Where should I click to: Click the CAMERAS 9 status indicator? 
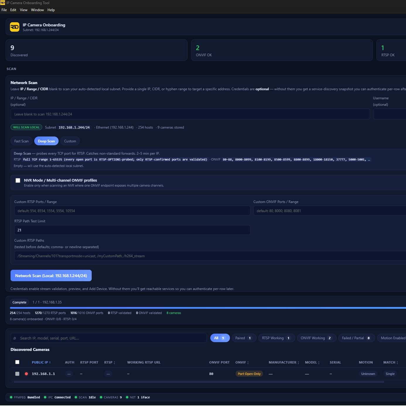[111, 397]
